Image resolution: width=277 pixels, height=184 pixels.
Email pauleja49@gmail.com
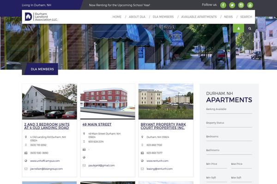click(x=102, y=165)
